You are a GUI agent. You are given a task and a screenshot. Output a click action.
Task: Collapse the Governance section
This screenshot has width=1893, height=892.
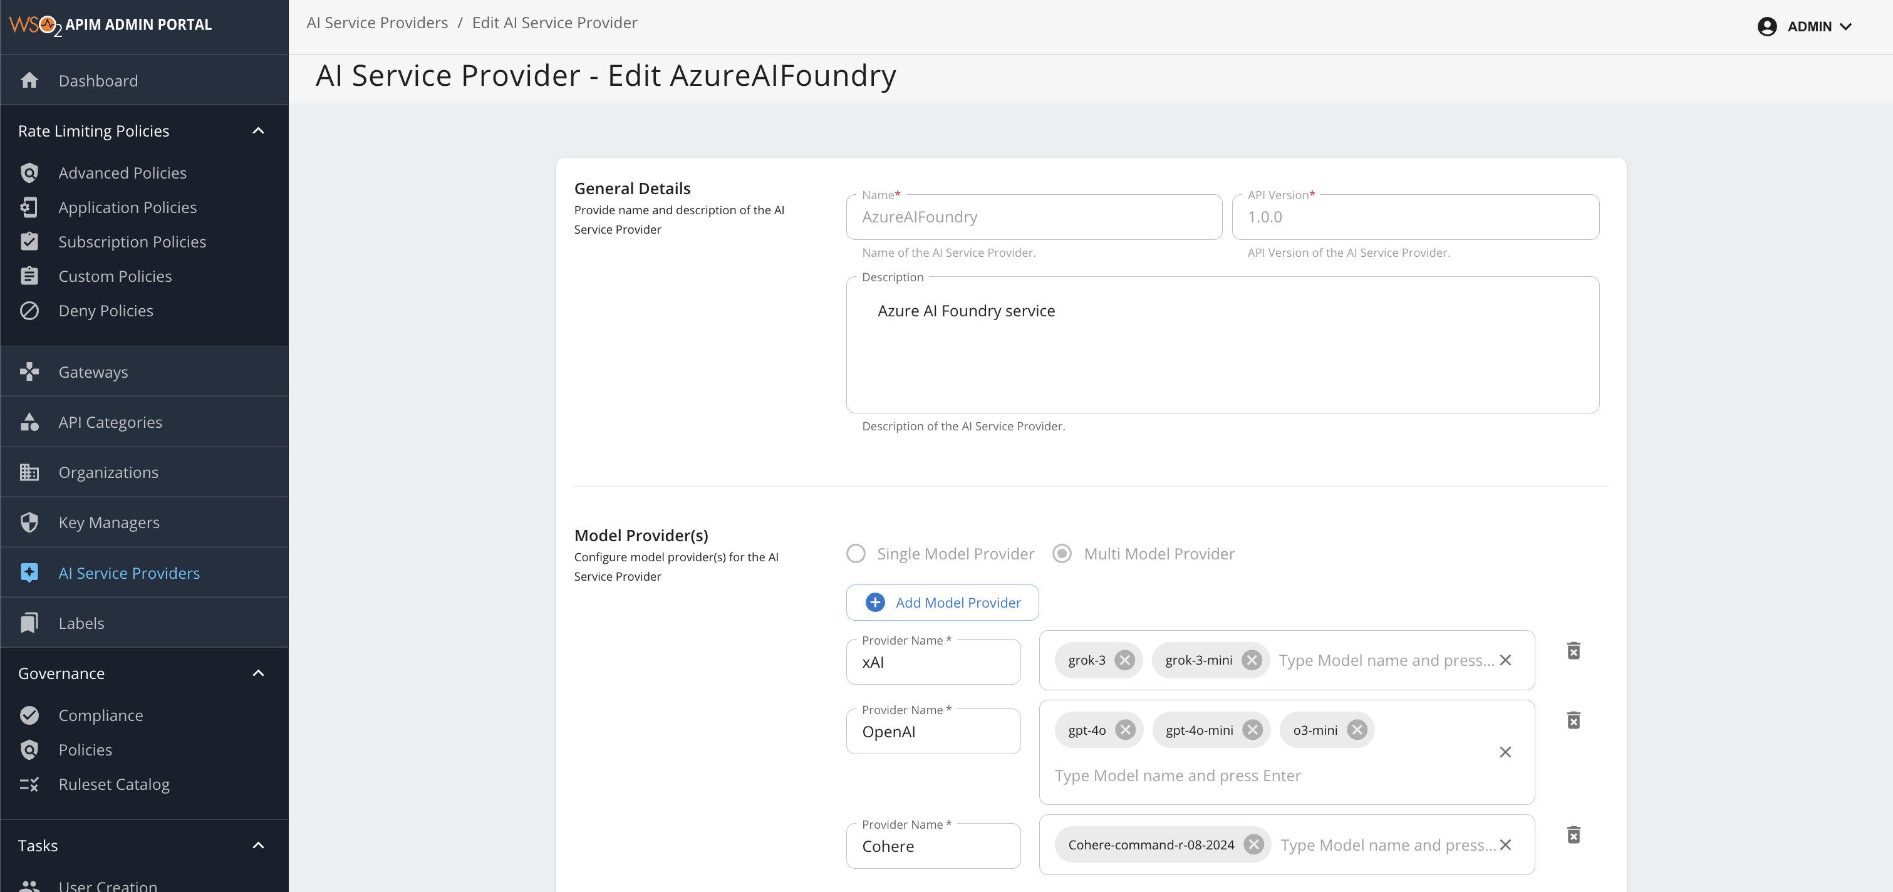[258, 673]
